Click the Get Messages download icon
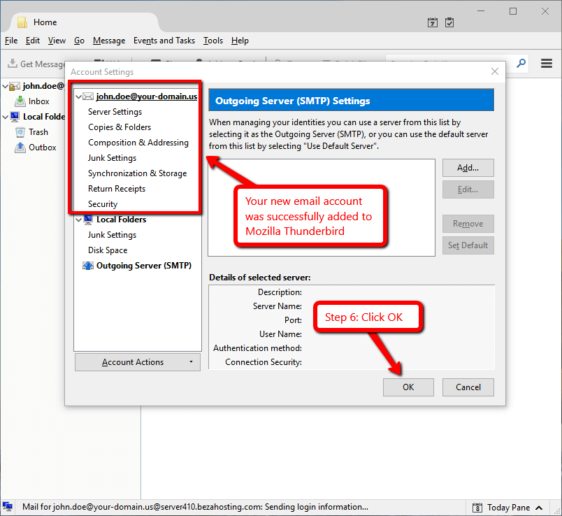The width and height of the screenshot is (562, 516). [13, 64]
